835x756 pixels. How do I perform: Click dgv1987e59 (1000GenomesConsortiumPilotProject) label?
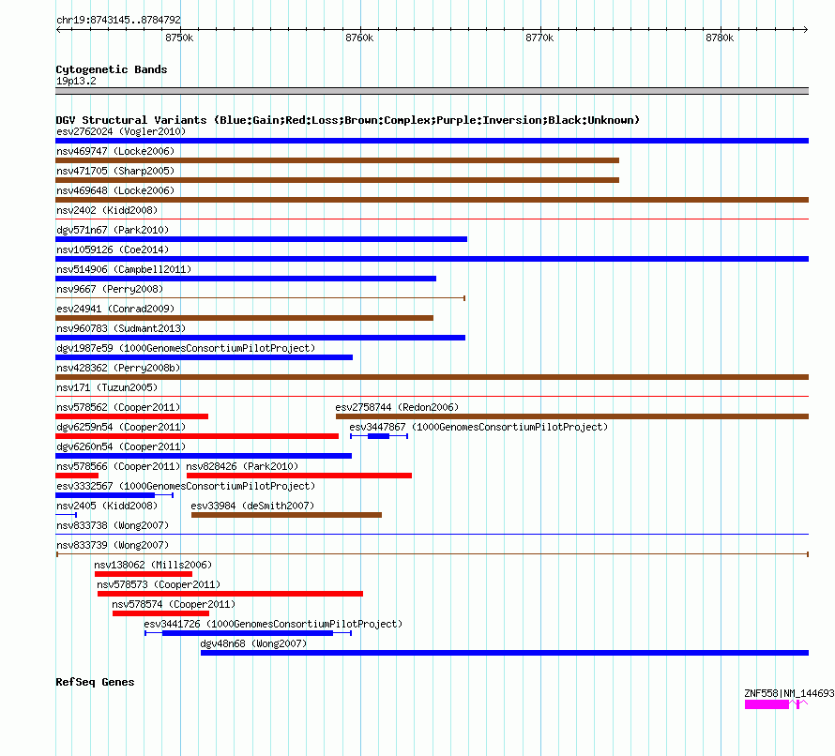186,348
